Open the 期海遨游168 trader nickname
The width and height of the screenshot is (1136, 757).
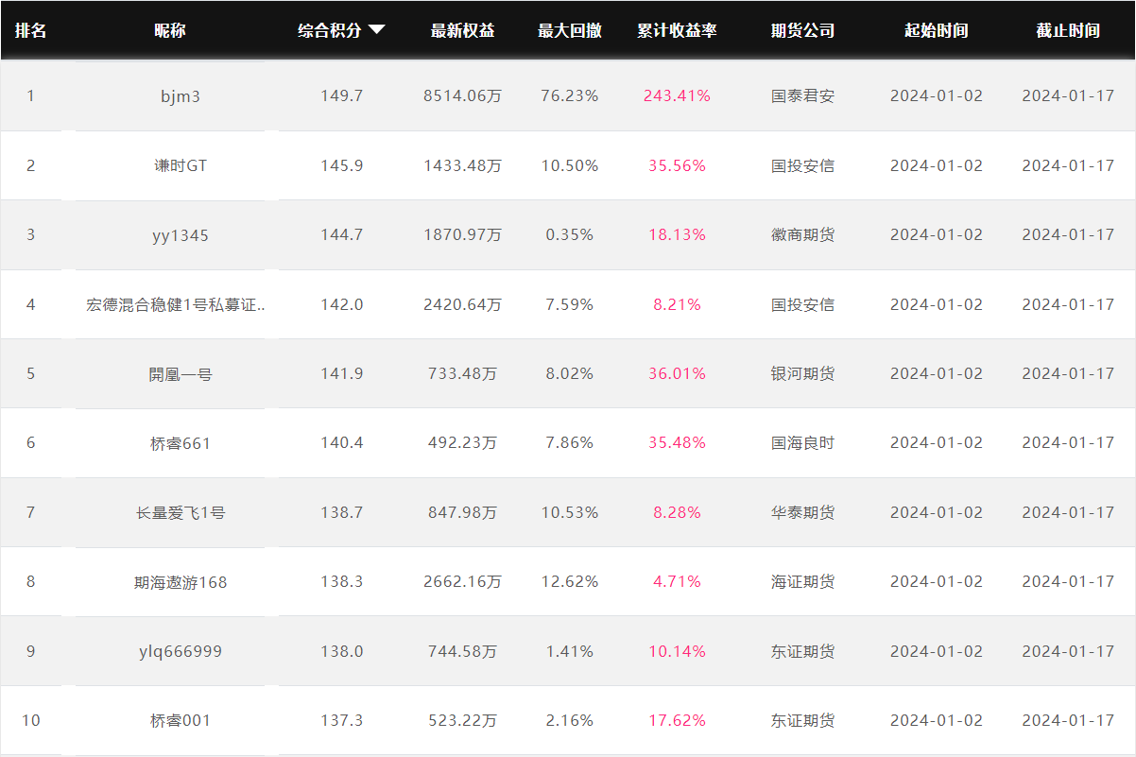coord(181,582)
